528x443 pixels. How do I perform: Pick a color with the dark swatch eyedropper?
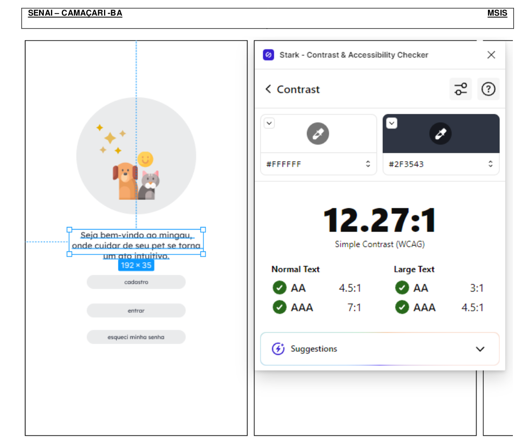[440, 134]
